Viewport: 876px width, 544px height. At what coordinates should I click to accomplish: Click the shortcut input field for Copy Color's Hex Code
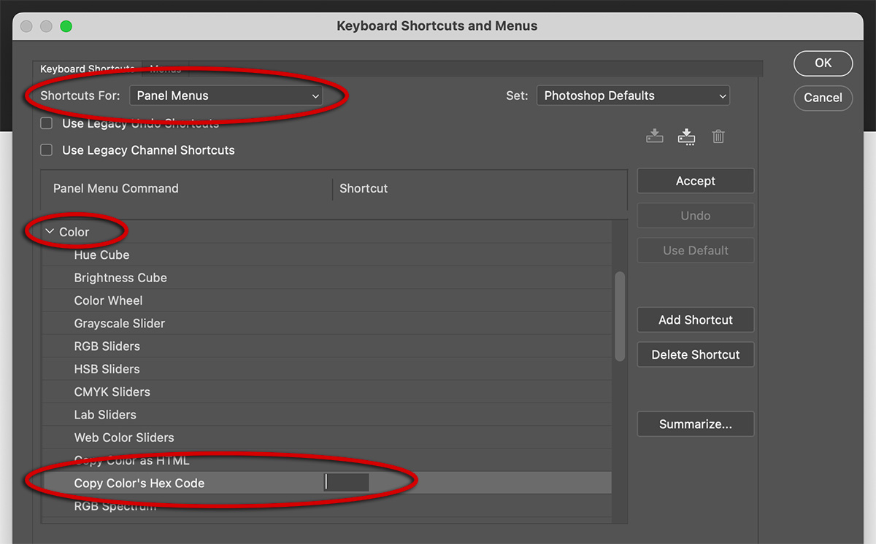(x=348, y=483)
